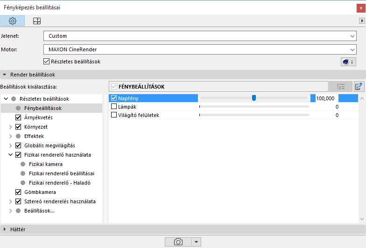Open the gear settings tab
This screenshot has height=248, width=366.
tap(13, 21)
